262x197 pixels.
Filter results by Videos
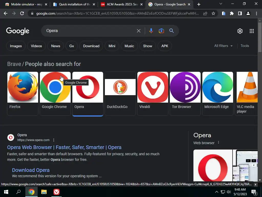(36, 46)
